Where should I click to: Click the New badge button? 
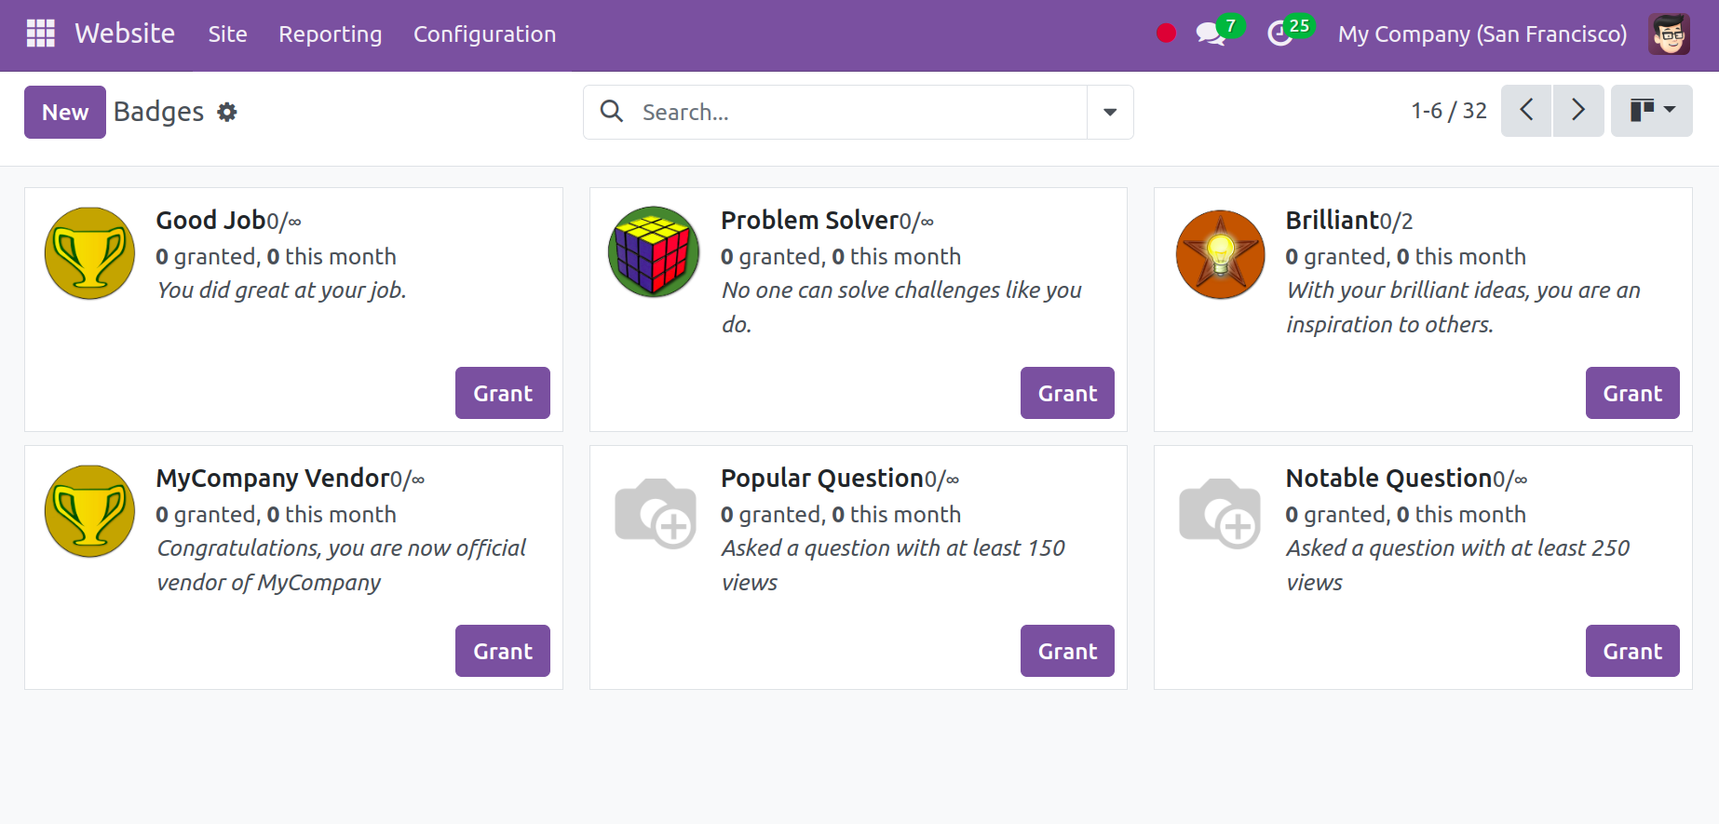point(65,113)
